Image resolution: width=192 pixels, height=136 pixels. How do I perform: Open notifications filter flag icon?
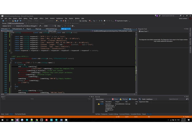(156, 16)
